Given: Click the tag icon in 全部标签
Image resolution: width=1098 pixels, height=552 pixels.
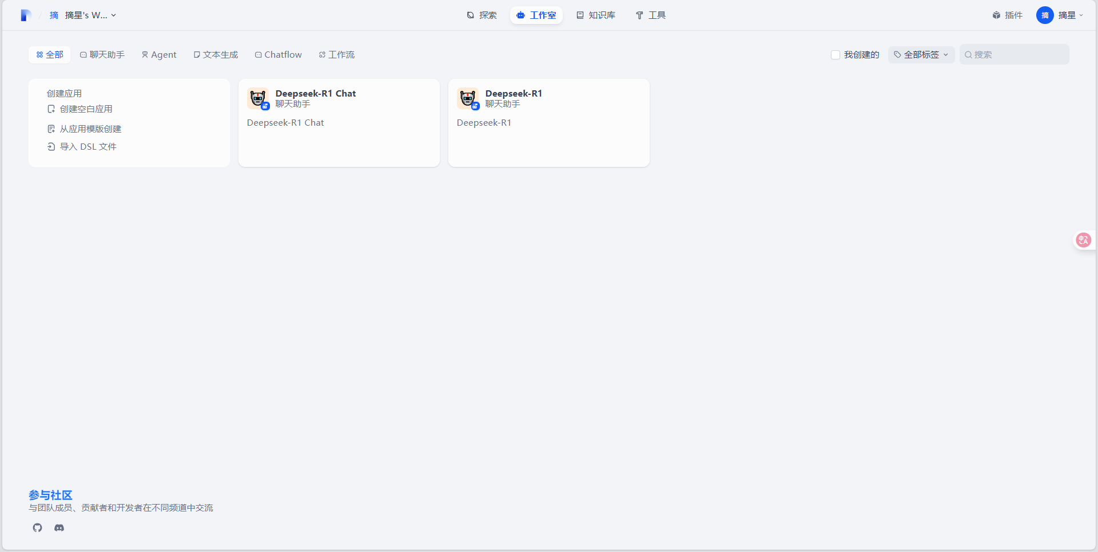Looking at the screenshot, I should click(897, 55).
